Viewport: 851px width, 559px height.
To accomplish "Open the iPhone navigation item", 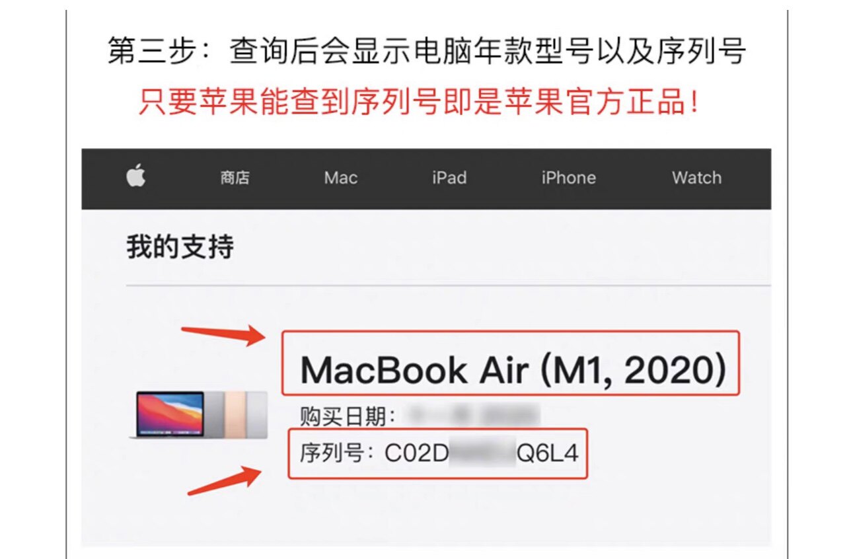I will coord(569,178).
